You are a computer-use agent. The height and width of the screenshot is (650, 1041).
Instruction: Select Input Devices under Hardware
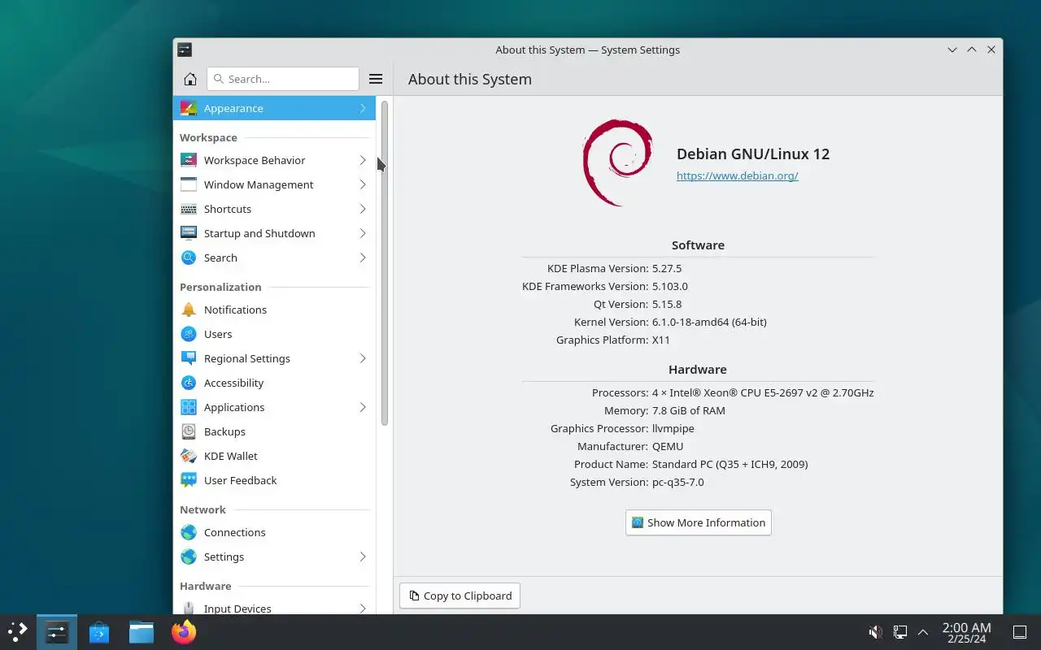click(x=274, y=607)
